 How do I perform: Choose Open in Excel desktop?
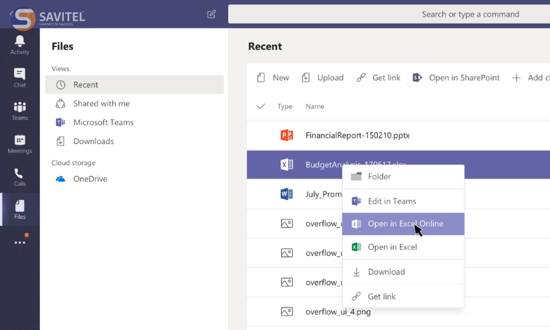tap(403, 248)
